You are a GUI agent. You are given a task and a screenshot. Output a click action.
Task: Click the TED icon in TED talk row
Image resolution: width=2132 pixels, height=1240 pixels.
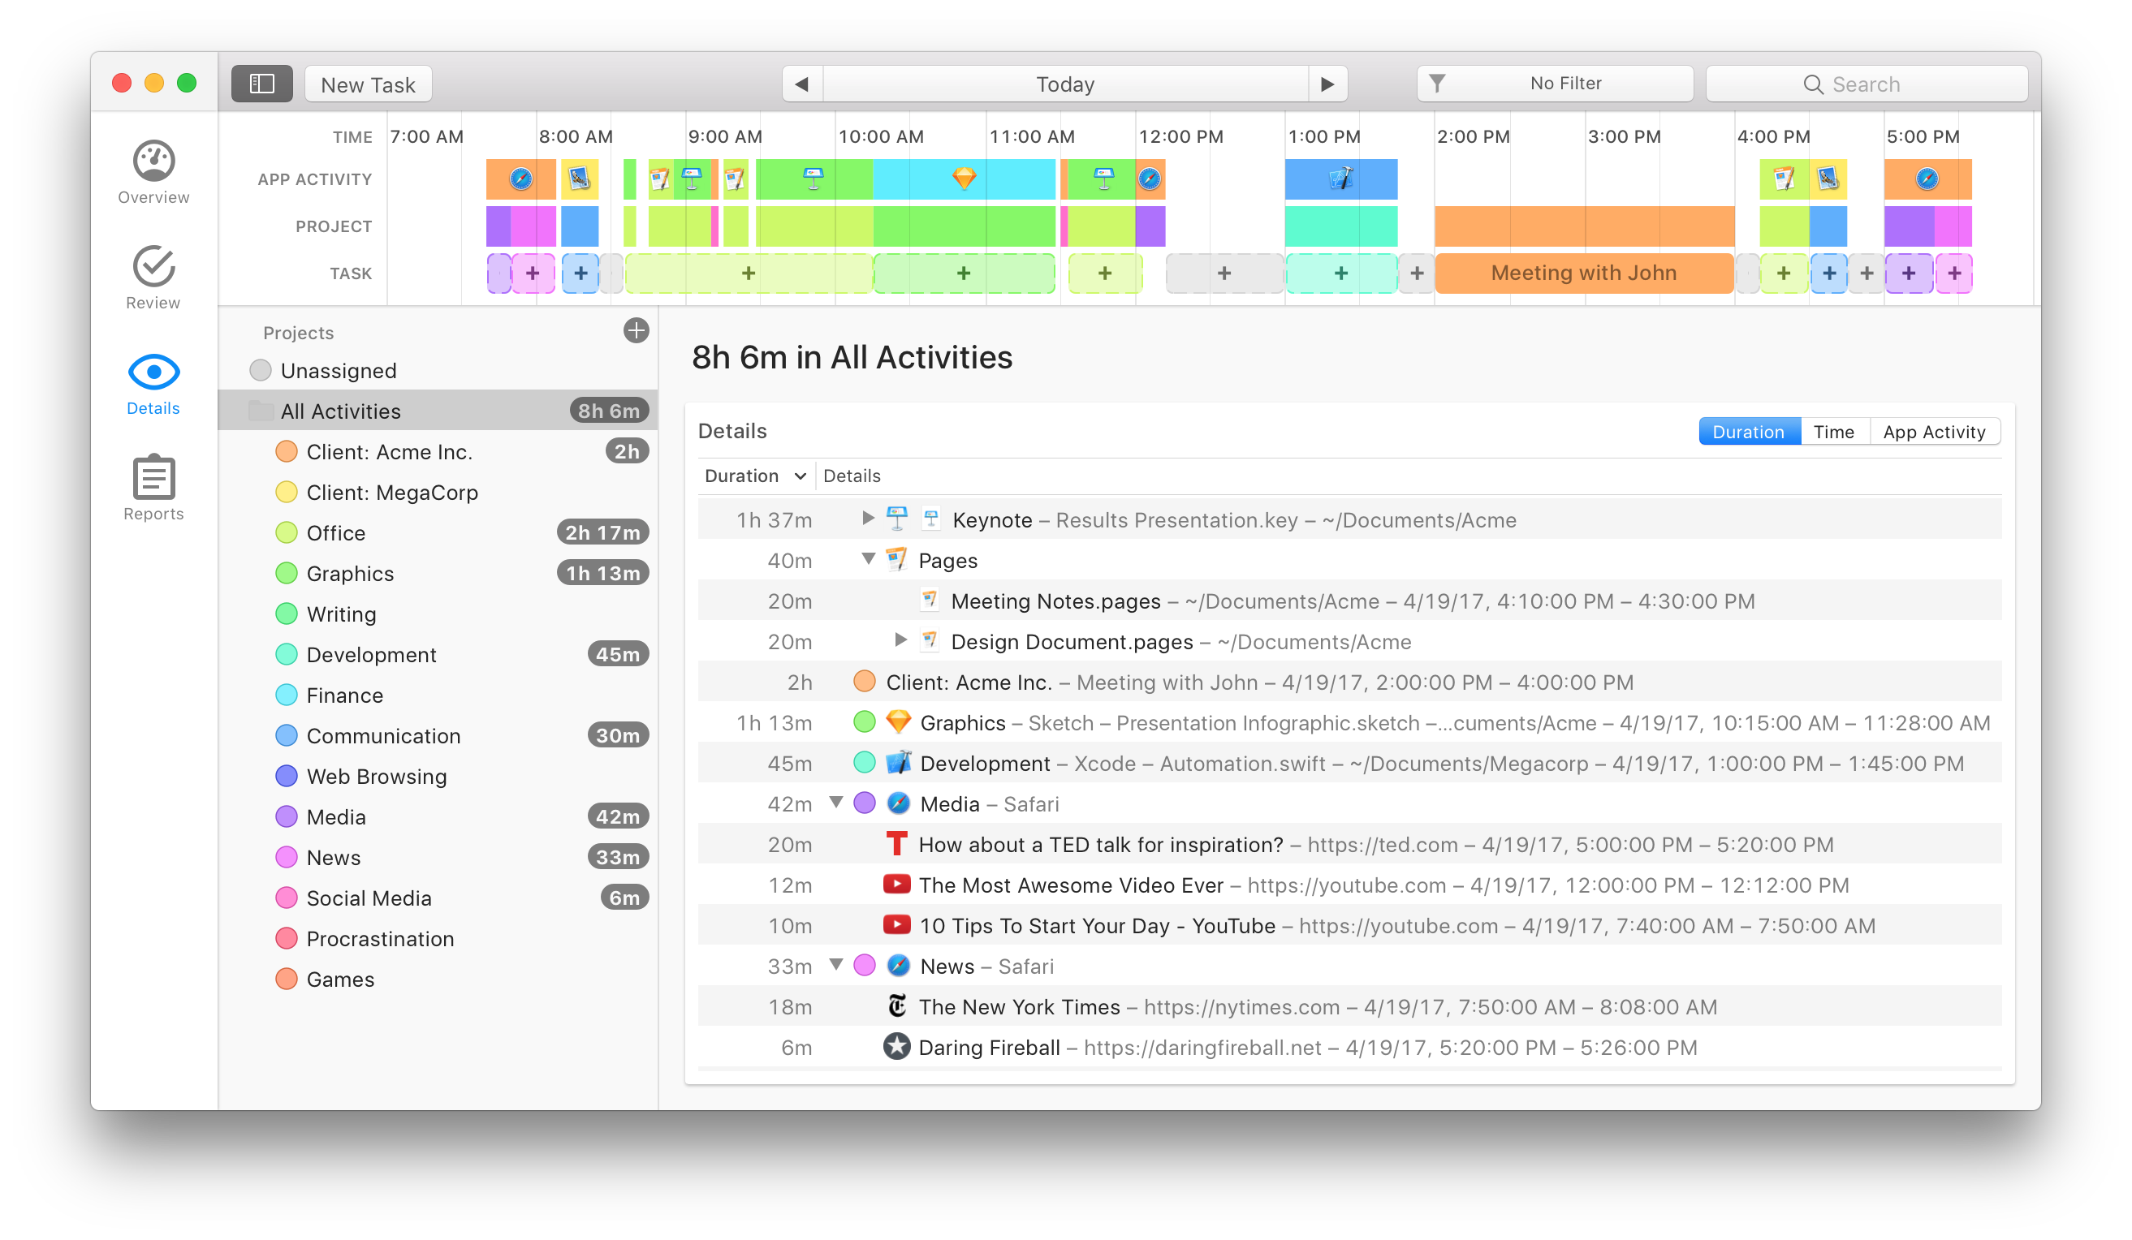(x=897, y=844)
